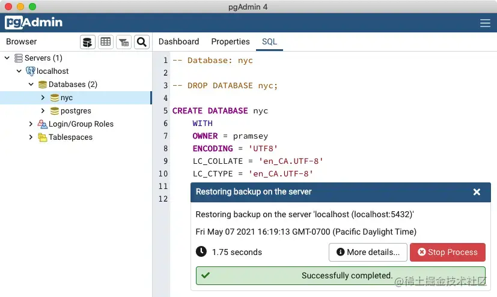Expand the Tablespaces node

31,137
